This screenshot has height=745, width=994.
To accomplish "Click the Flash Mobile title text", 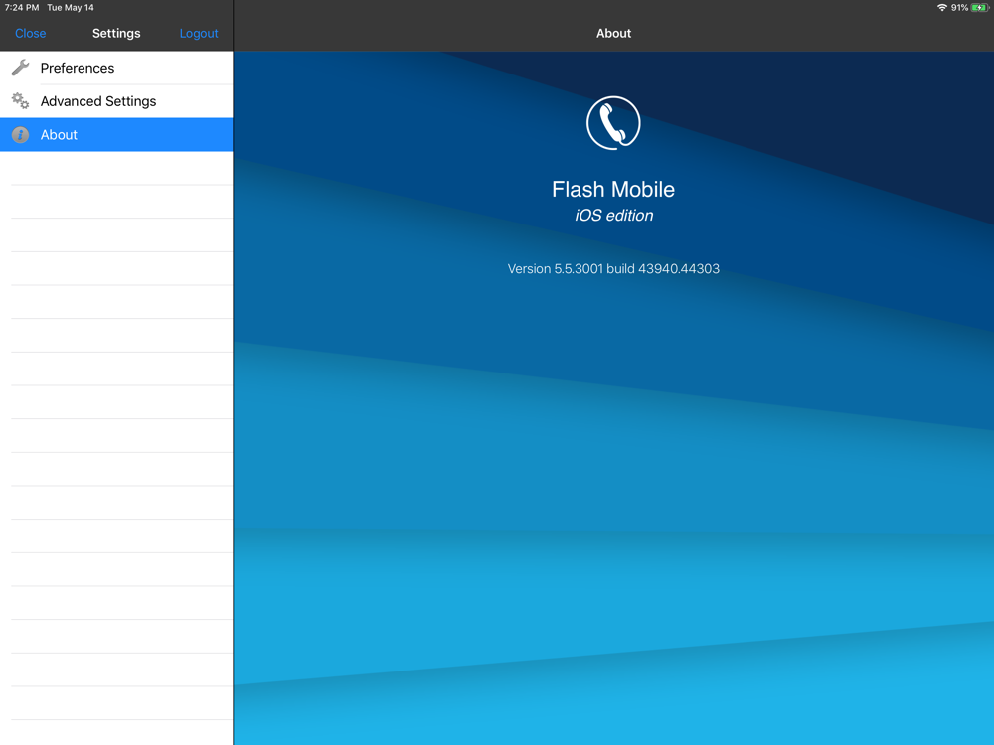I will point(613,189).
